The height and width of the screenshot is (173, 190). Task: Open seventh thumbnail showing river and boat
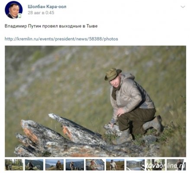pos(135,165)
